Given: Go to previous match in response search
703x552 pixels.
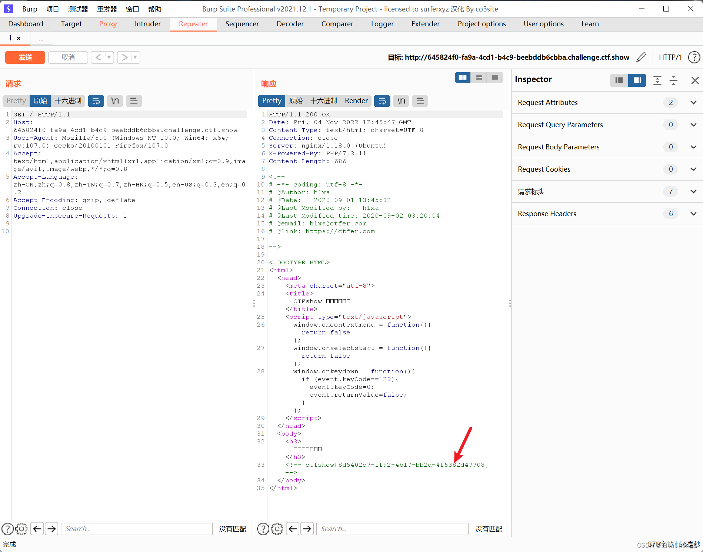Looking at the screenshot, I should (x=293, y=529).
